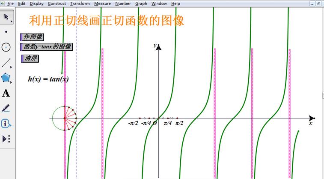Click the app icon in the menu bar
Viewport: 324px width, 179px height.
pyautogui.click(x=3, y=3)
